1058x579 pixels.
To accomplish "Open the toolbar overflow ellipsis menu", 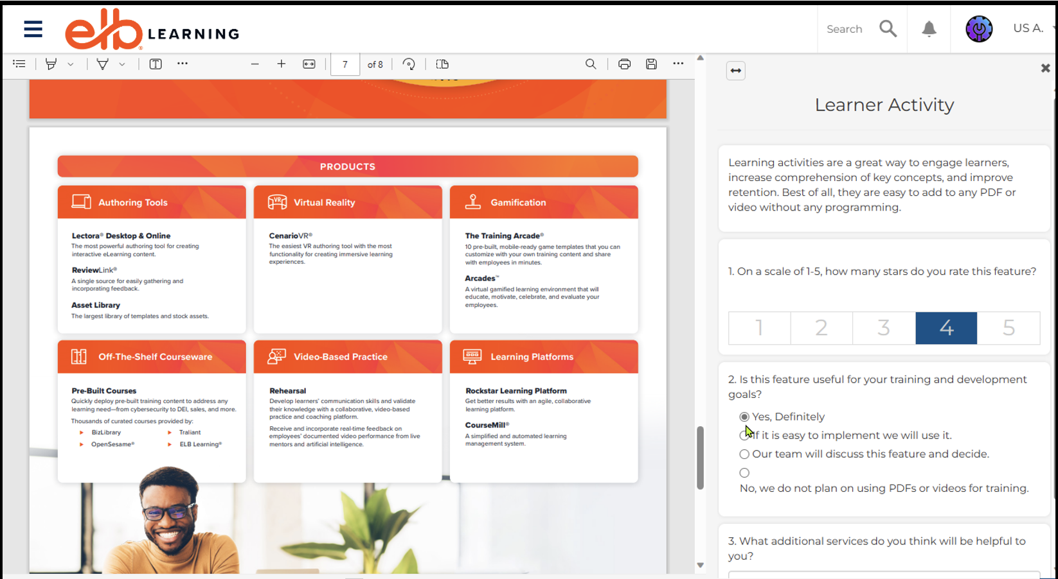I will pyautogui.click(x=182, y=64).
